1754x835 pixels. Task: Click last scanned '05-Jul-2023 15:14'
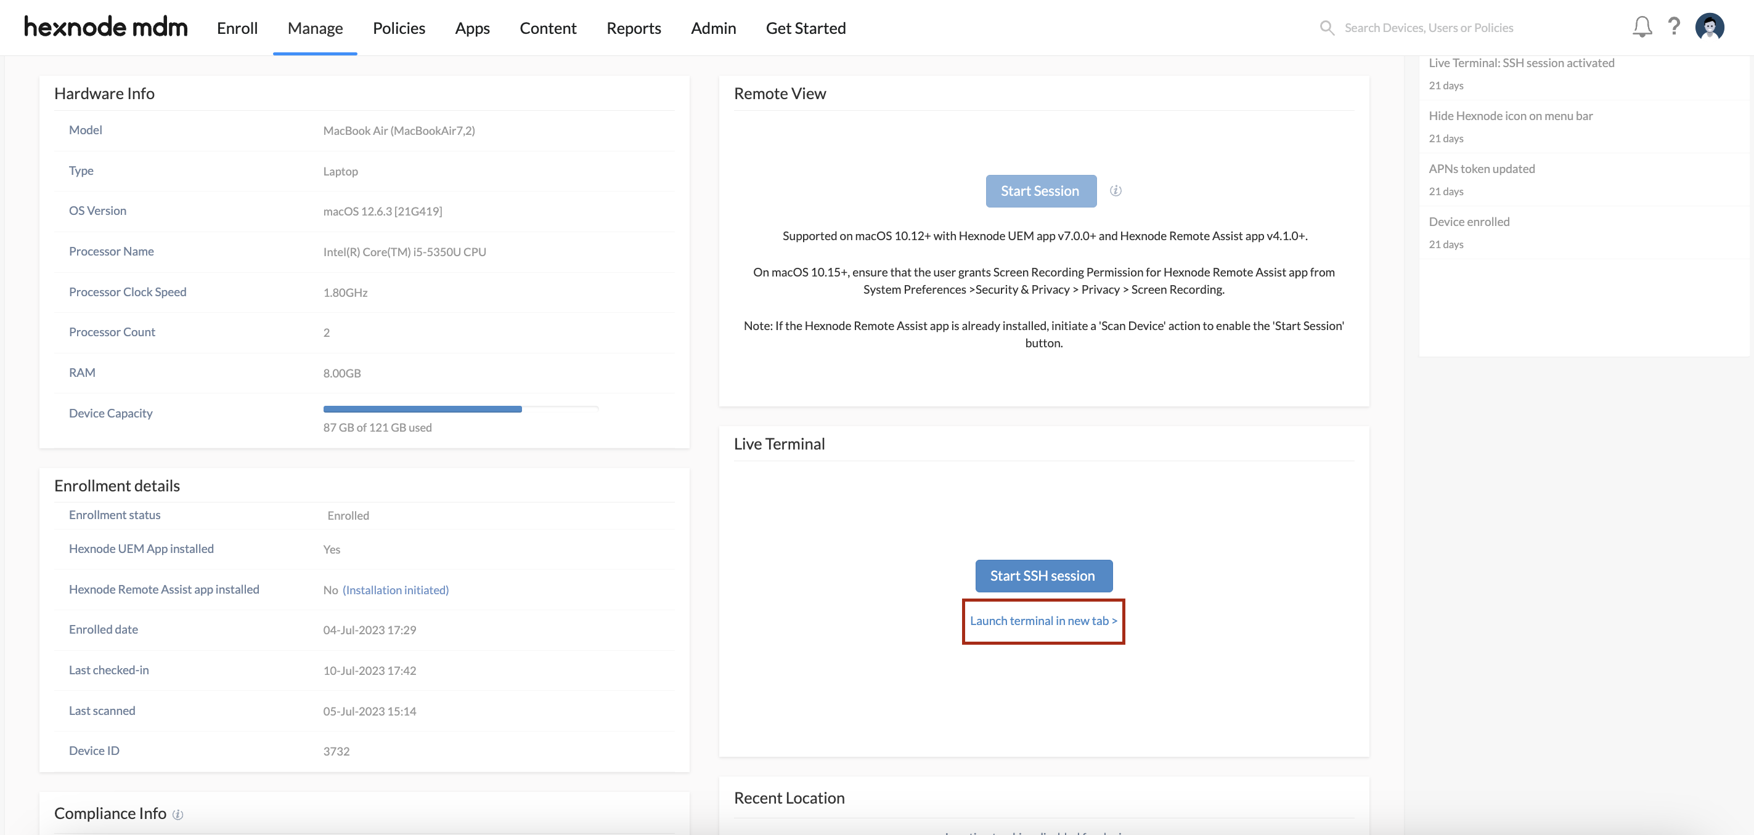pos(370,712)
